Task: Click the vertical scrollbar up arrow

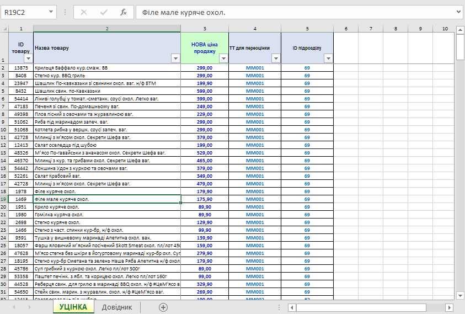Action: coord(460,29)
